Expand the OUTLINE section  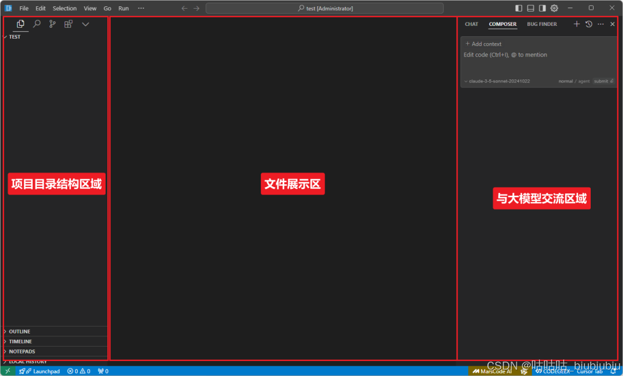coord(55,331)
